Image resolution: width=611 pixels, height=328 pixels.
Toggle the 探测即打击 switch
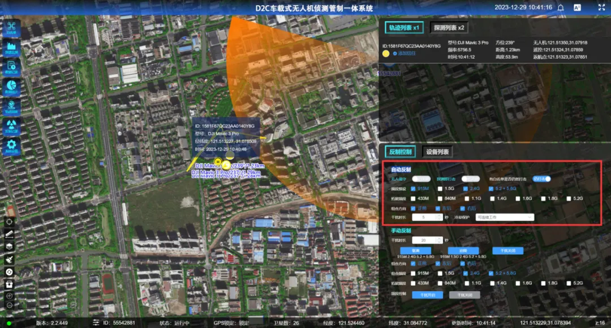[470, 179]
